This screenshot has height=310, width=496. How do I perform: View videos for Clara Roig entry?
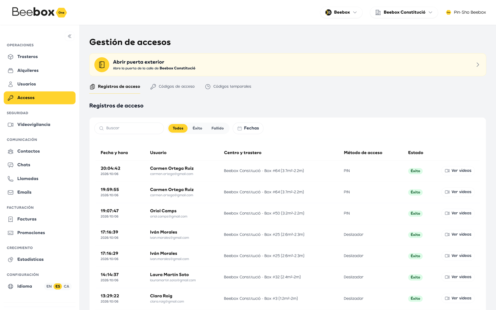pos(458,299)
